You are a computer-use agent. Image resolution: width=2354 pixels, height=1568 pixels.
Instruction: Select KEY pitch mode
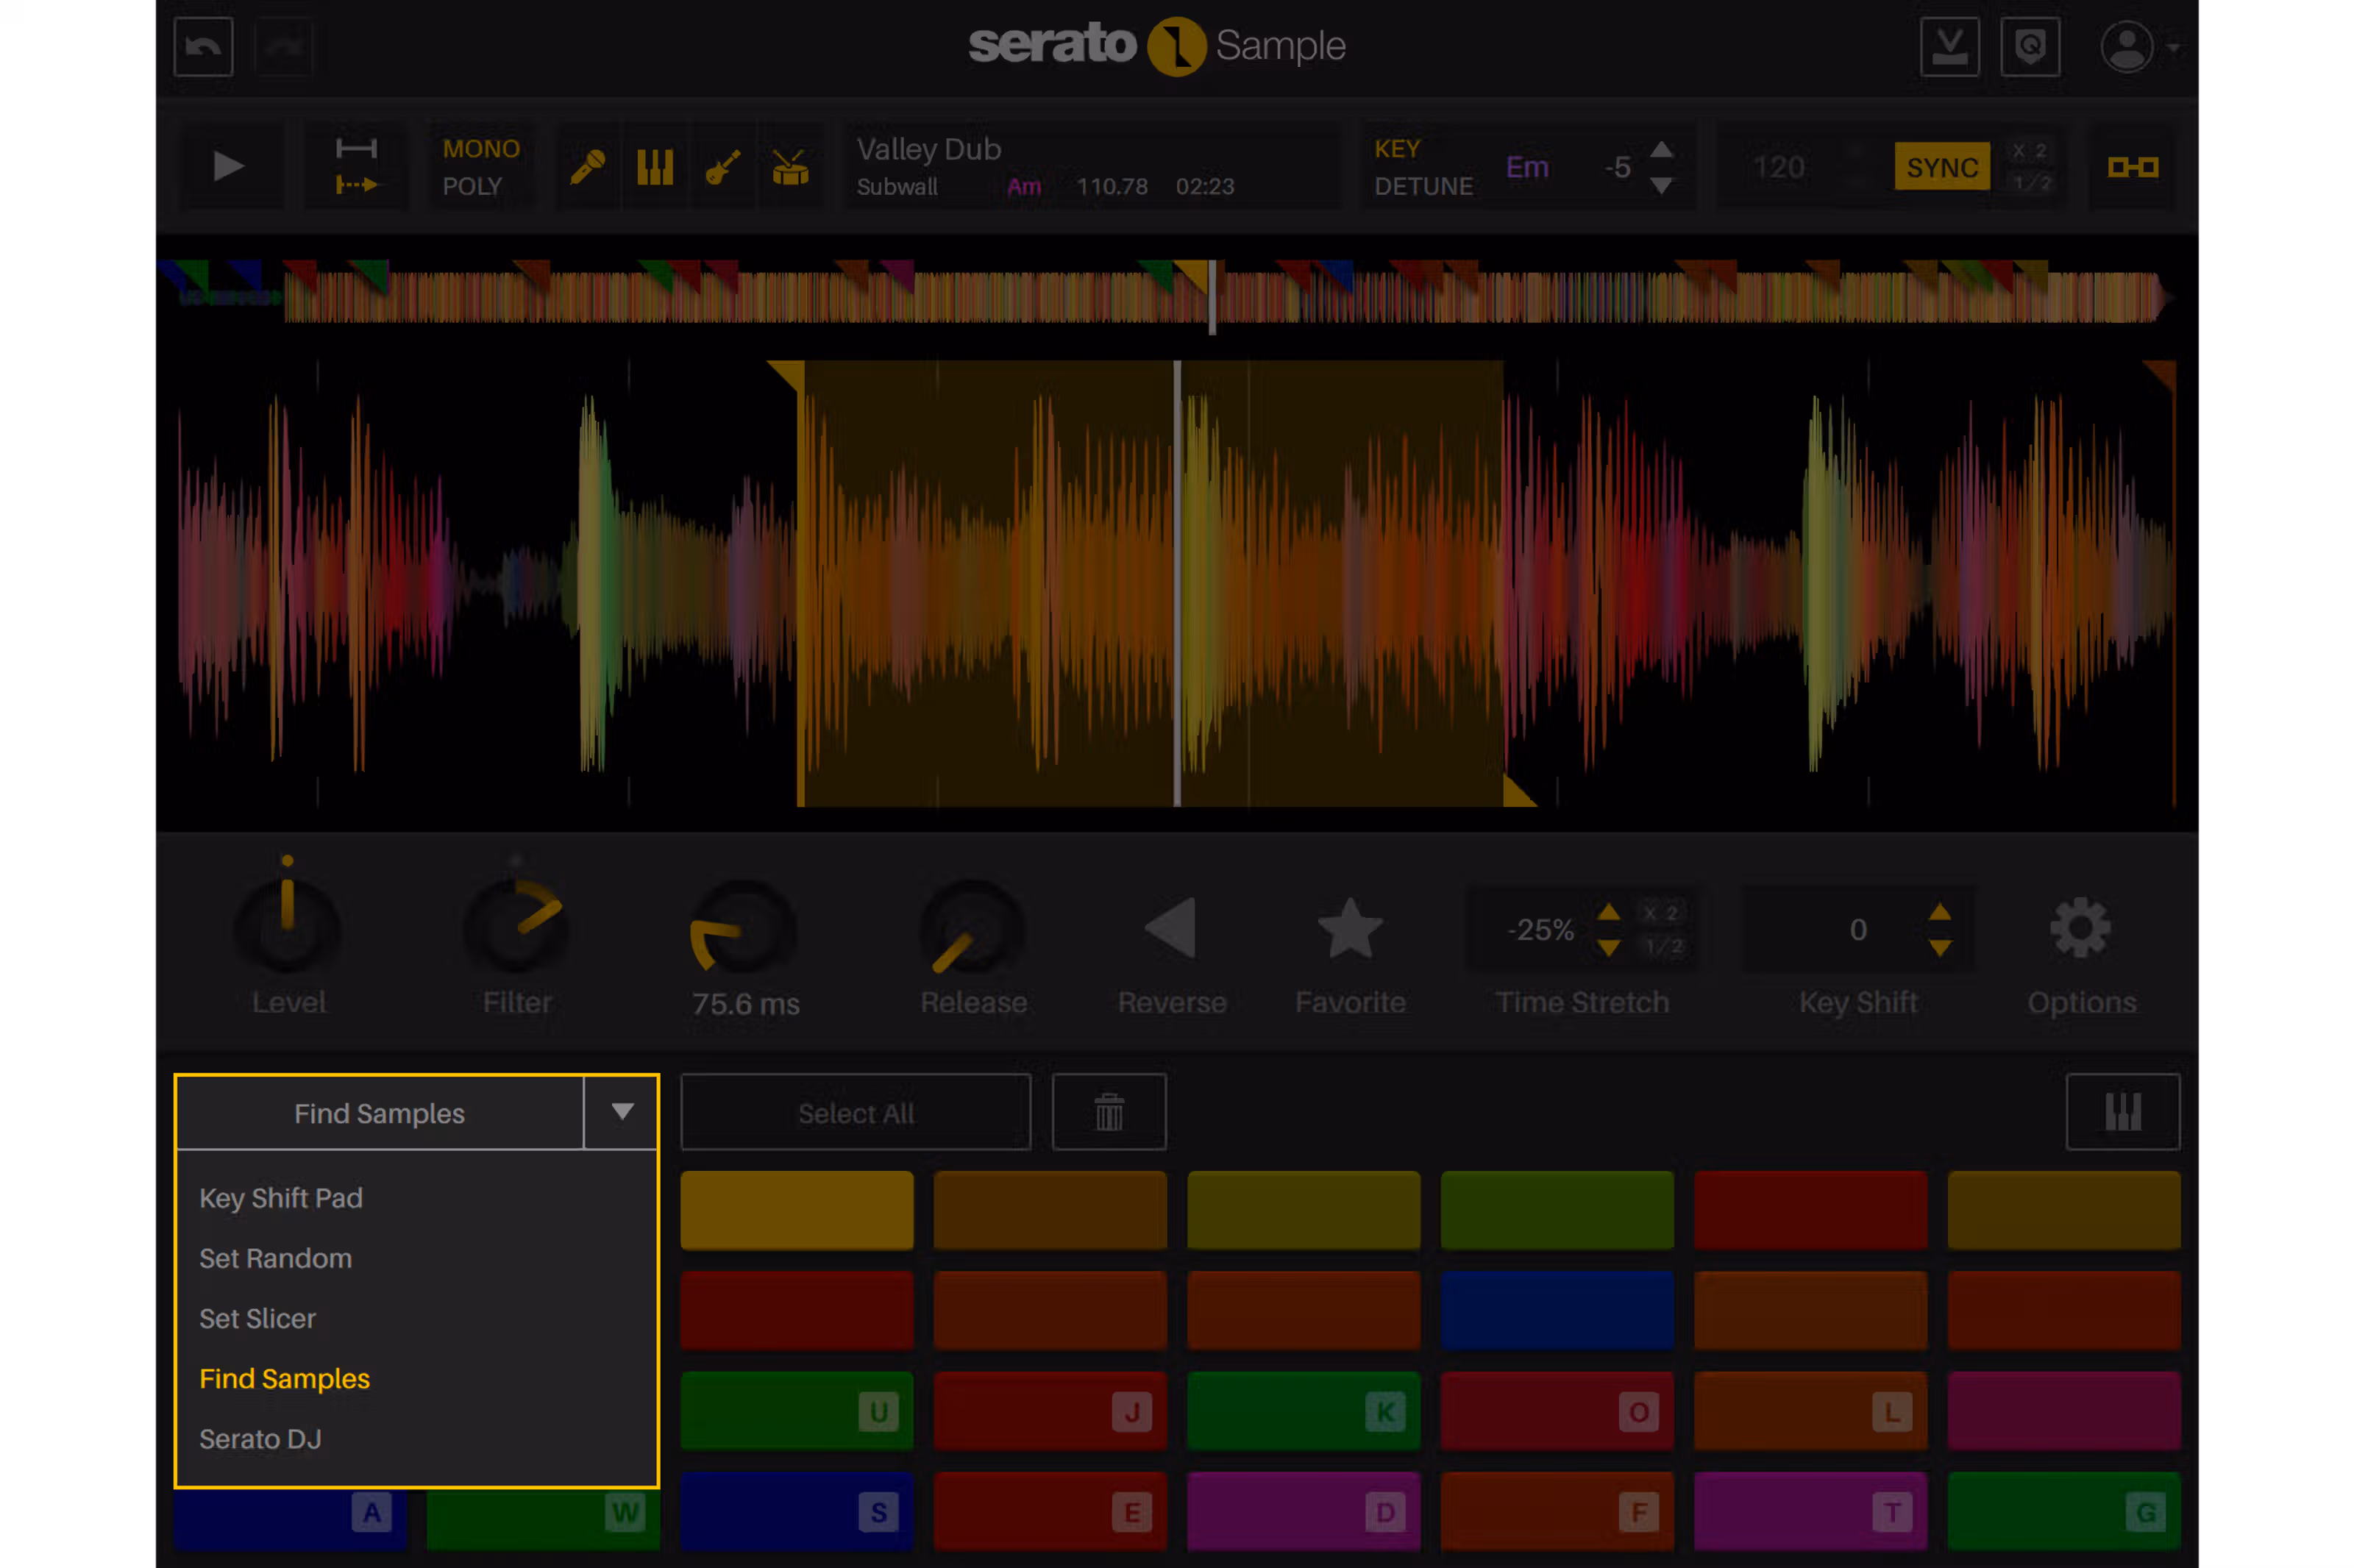point(1397,149)
